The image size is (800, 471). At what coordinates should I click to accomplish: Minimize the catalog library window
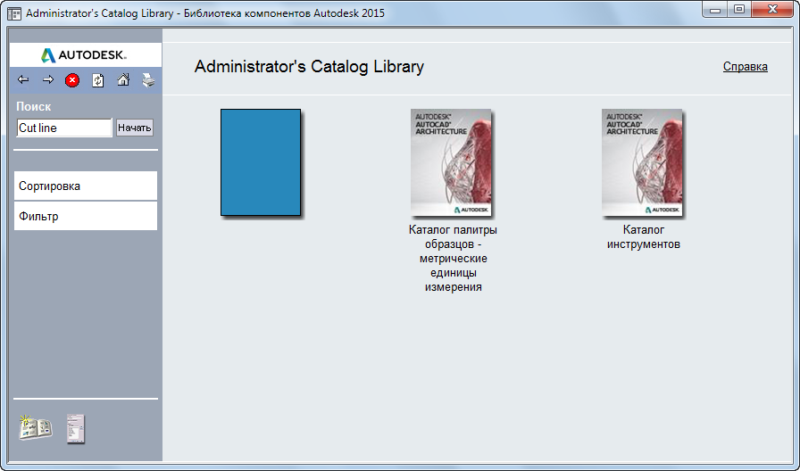[x=715, y=9]
